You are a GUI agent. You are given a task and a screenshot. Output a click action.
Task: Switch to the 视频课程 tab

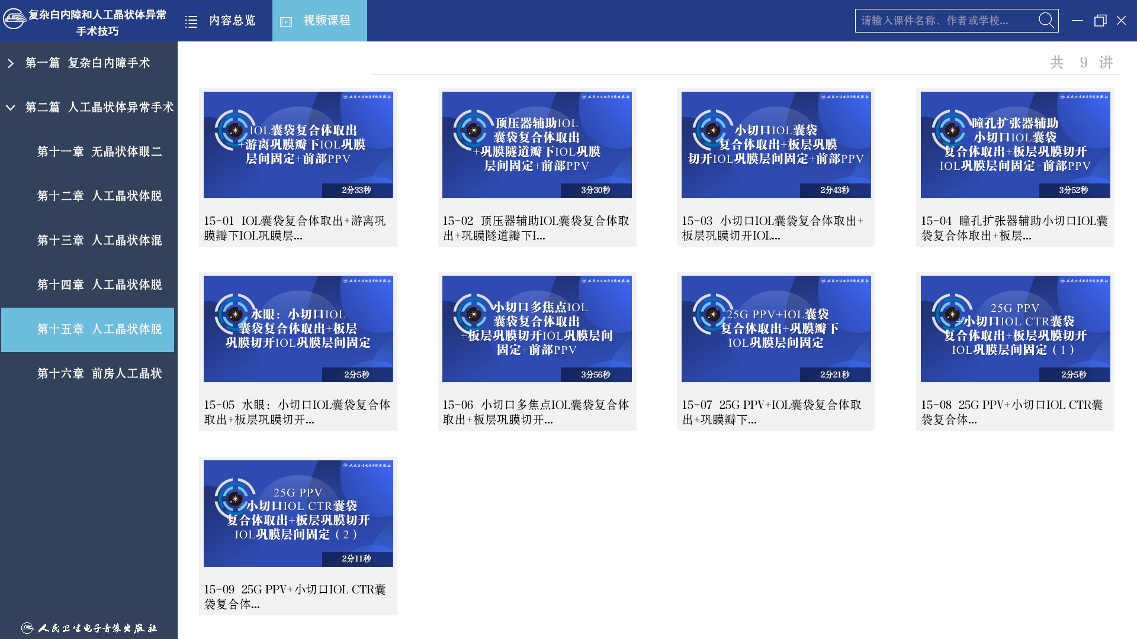326,21
